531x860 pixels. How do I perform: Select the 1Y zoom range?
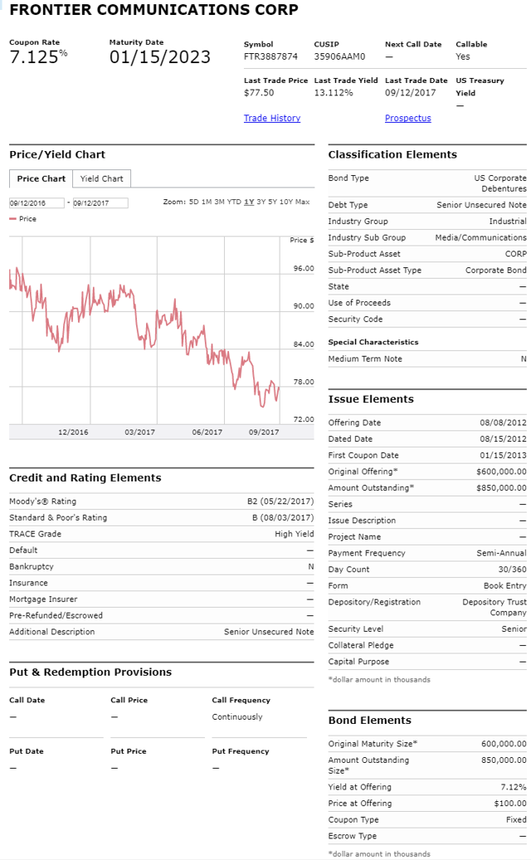pyautogui.click(x=249, y=202)
